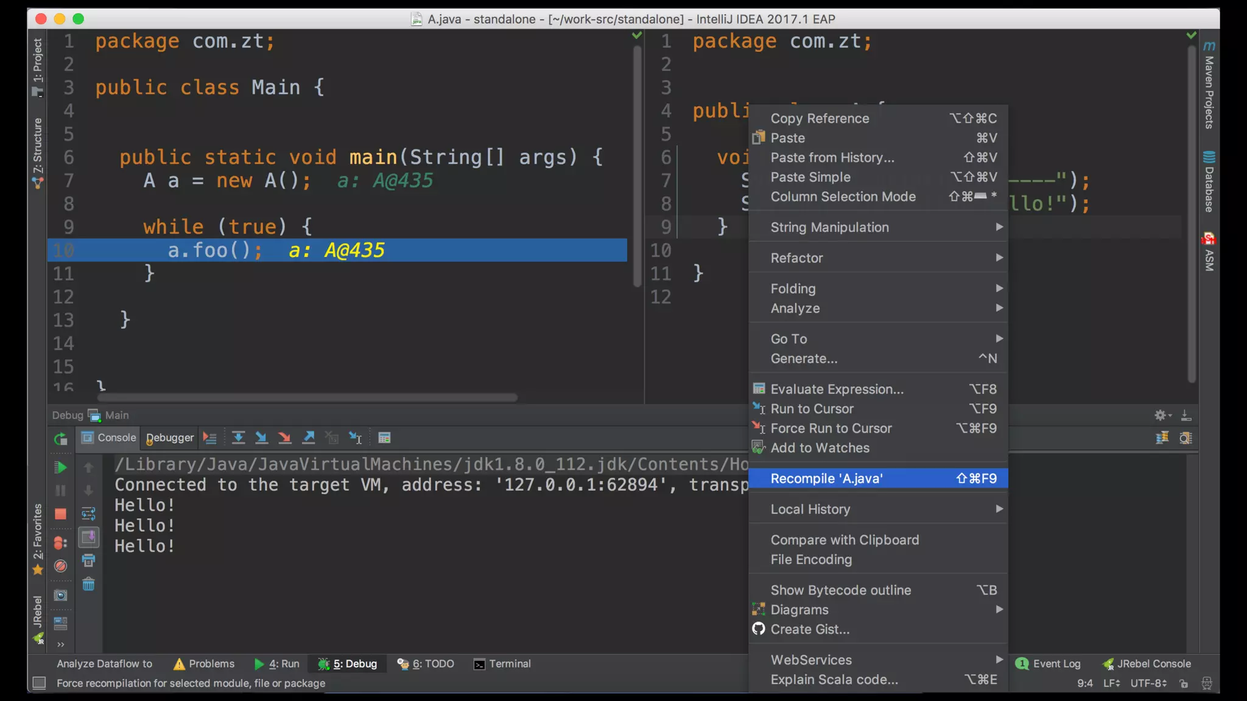This screenshot has width=1247, height=701.
Task: Switch to the Debugger tab
Action: click(x=170, y=438)
